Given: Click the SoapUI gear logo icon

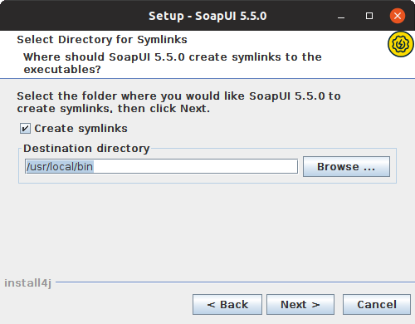Looking at the screenshot, I should (x=400, y=44).
